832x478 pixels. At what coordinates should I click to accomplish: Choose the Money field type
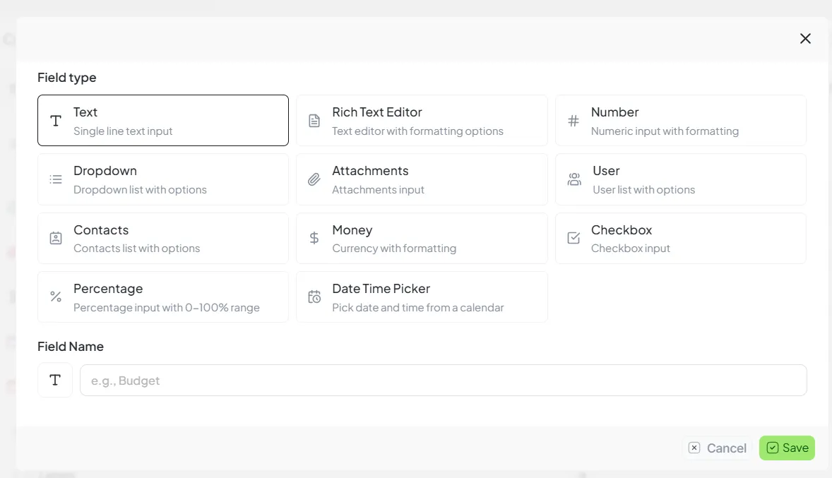coord(422,238)
